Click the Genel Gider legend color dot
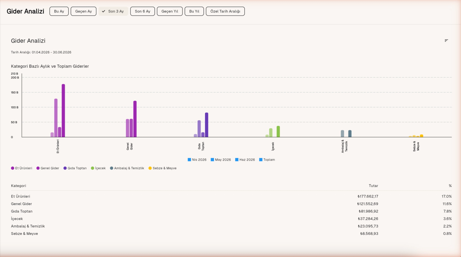 (x=38, y=168)
